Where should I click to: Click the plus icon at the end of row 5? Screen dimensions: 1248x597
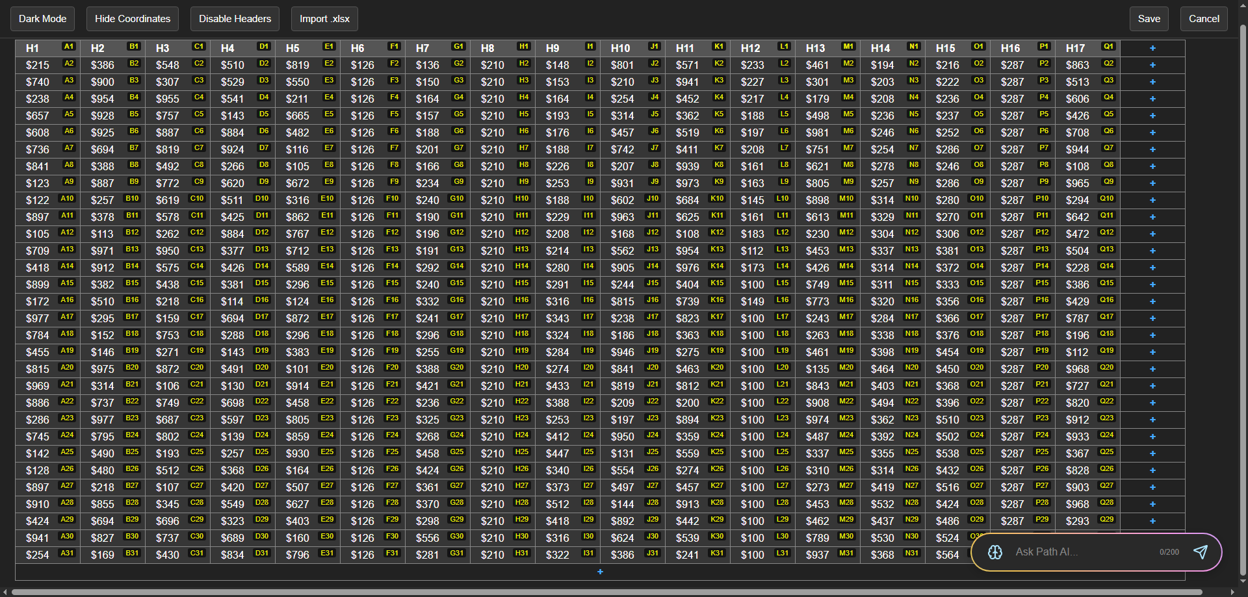1152,116
